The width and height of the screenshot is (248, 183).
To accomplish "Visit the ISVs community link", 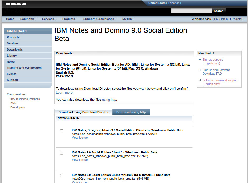I will coord(13,103).
